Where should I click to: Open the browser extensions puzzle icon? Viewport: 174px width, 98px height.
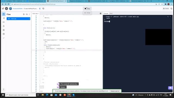pyautogui.click(x=166, y=4)
